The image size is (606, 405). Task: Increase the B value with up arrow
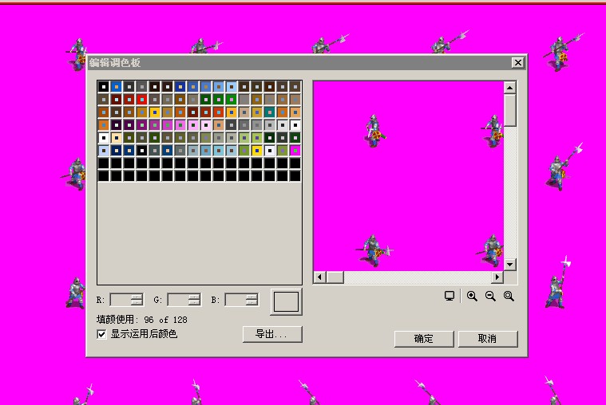click(252, 297)
